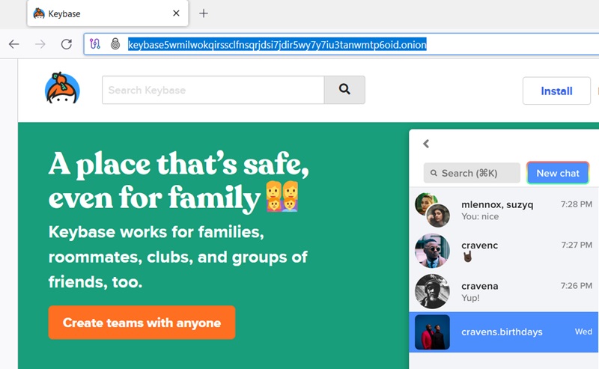Image resolution: width=599 pixels, height=369 pixels.
Task: Click the mlennox, suzyq group avatars
Action: pyautogui.click(x=432, y=210)
